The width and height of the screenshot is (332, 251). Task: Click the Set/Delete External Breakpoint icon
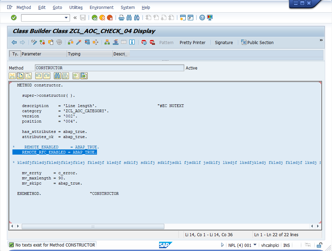[x=152, y=42]
